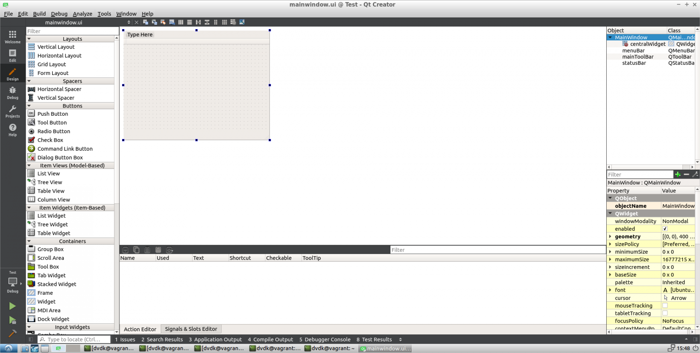This screenshot has height=353, width=700.
Task: Toggle the enabled property checkbox
Action: [665, 229]
